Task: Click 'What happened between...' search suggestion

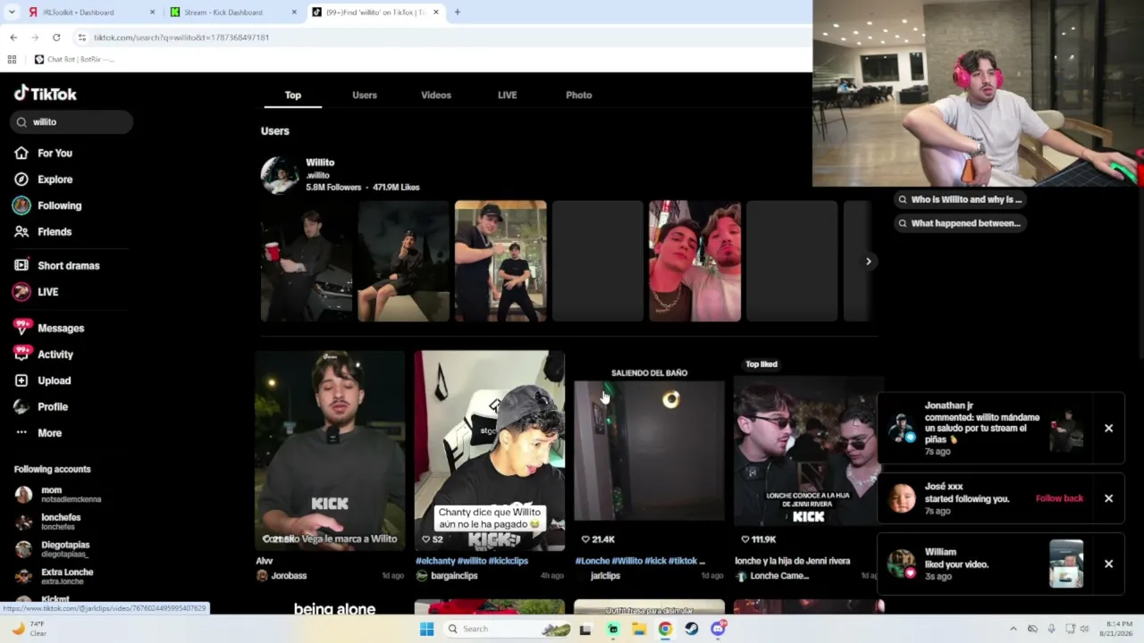Action: coord(960,223)
